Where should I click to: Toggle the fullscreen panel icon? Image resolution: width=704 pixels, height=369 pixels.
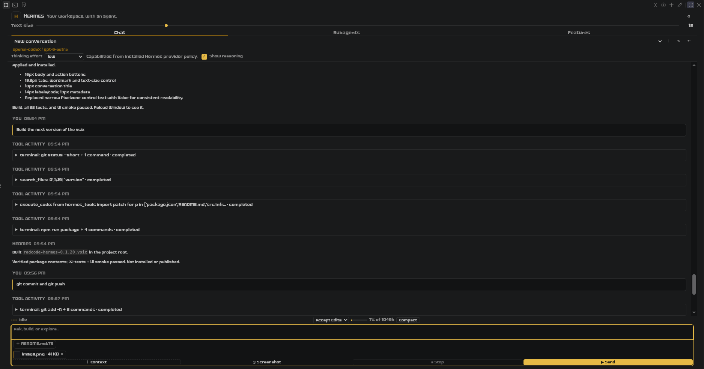coord(690,5)
